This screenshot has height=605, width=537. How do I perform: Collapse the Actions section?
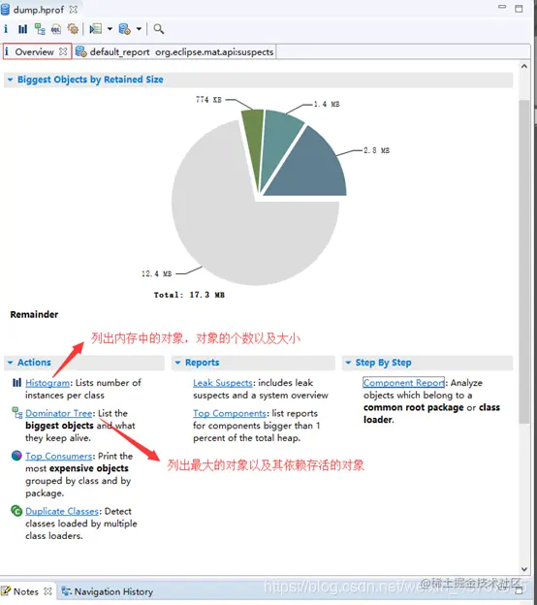[10, 363]
